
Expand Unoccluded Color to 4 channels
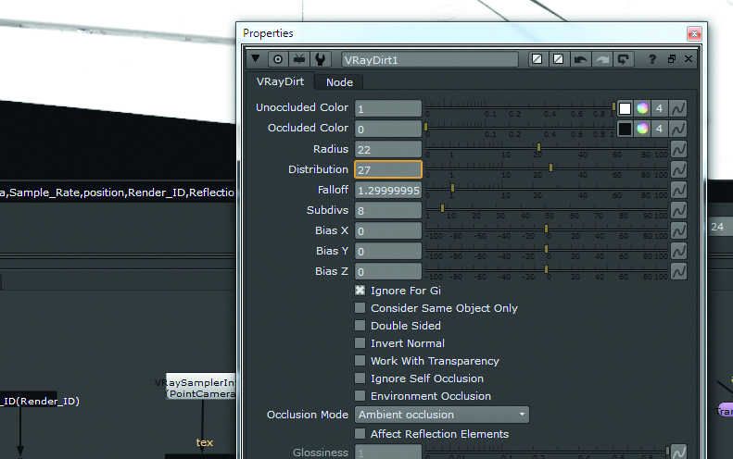coord(659,108)
